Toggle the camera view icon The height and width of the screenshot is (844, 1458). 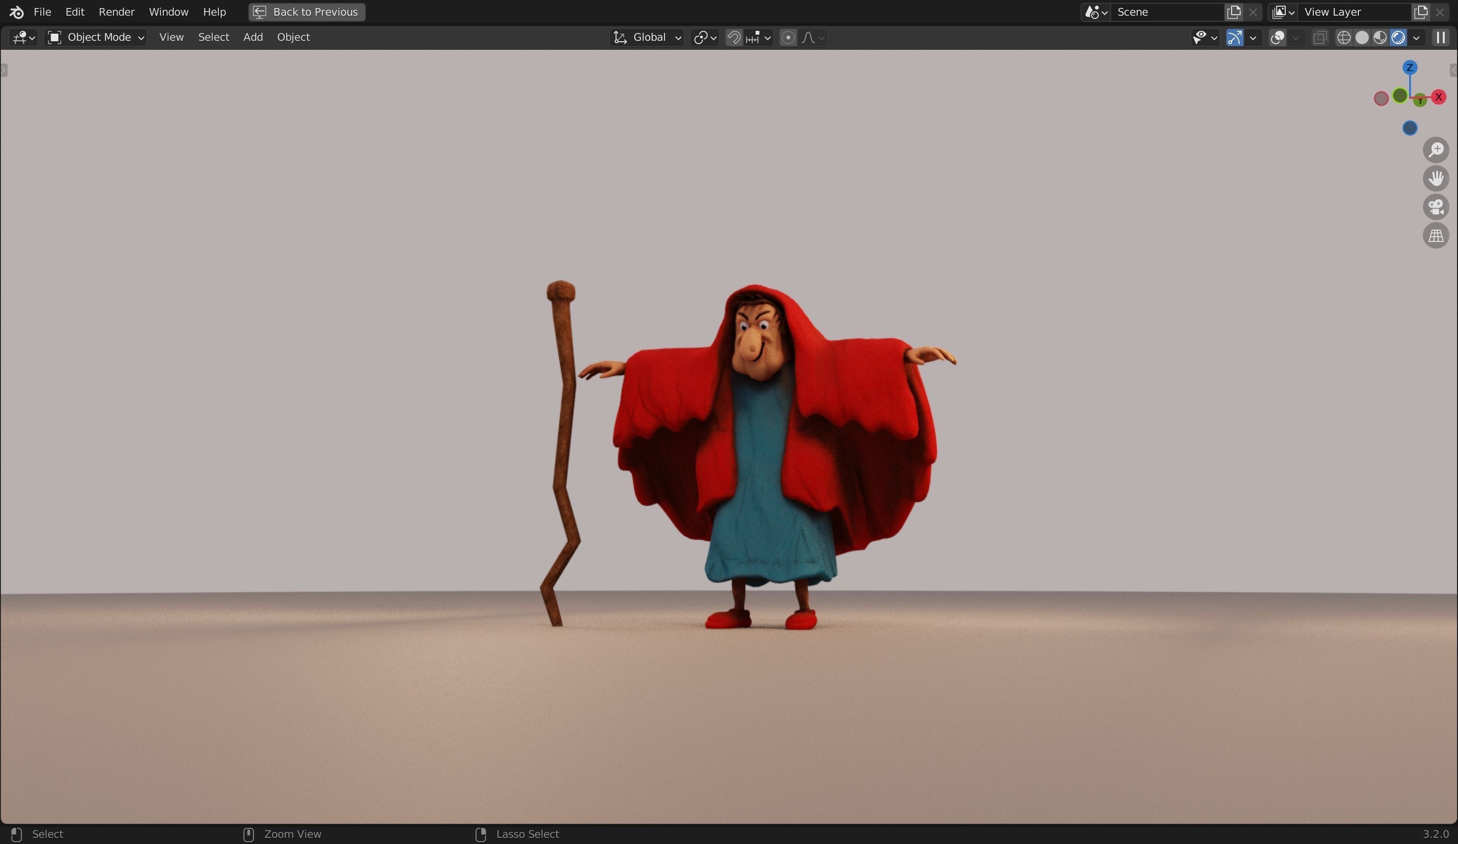[x=1436, y=207]
